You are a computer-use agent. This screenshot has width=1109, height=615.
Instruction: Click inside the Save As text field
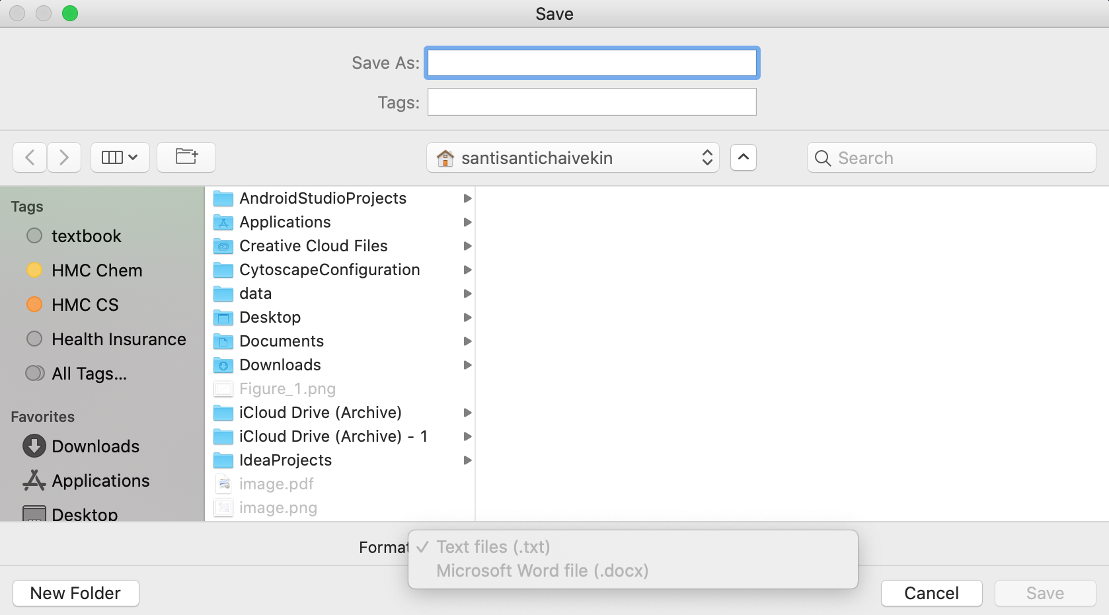click(x=592, y=63)
